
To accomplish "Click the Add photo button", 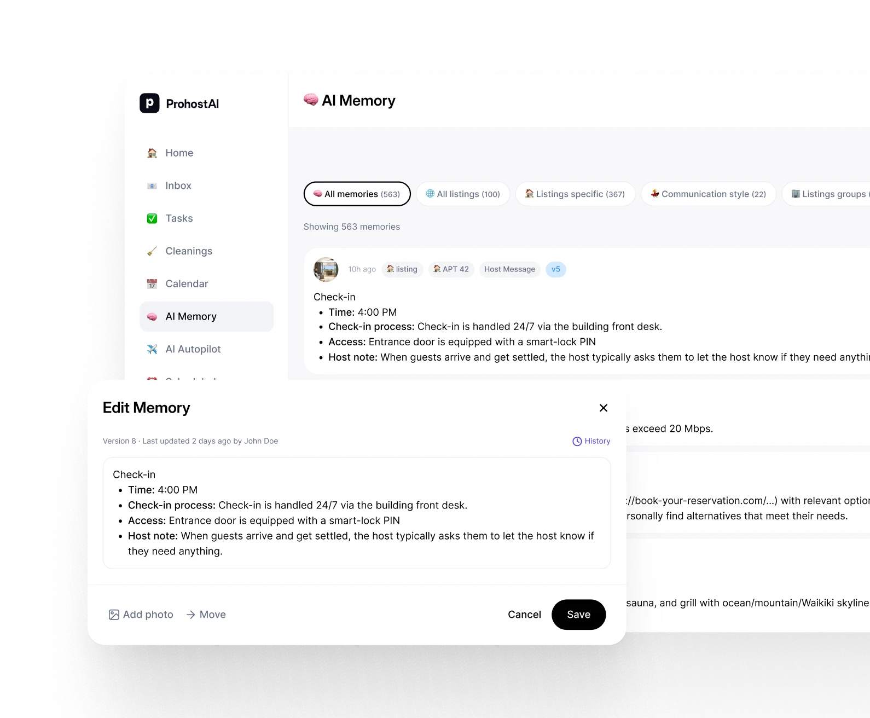I will coord(141,615).
